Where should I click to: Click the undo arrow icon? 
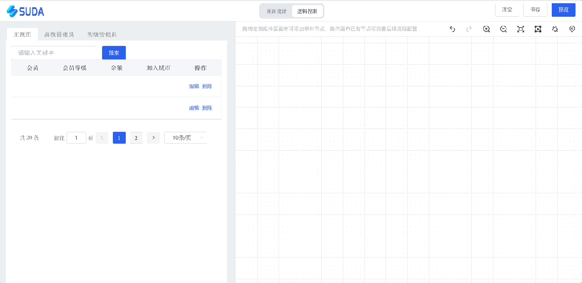(452, 29)
